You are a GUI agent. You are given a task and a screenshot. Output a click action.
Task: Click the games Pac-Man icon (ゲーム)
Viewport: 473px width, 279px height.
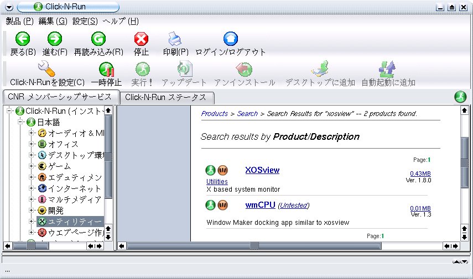[x=42, y=166]
